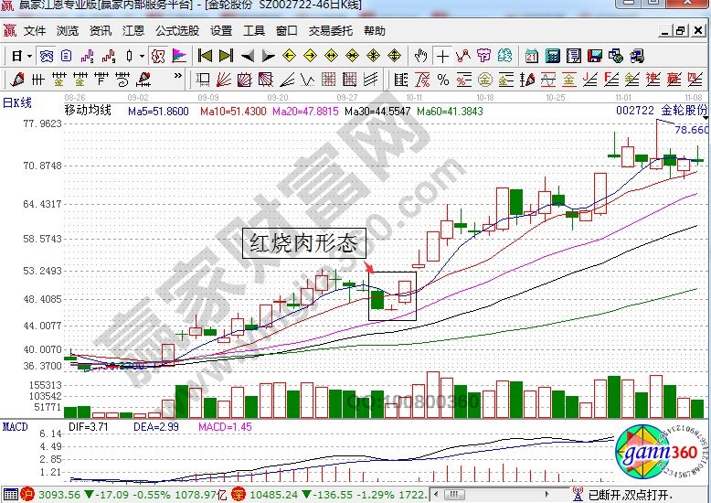Click the 移动均线 indicator label
The image size is (711, 503).
[87, 111]
